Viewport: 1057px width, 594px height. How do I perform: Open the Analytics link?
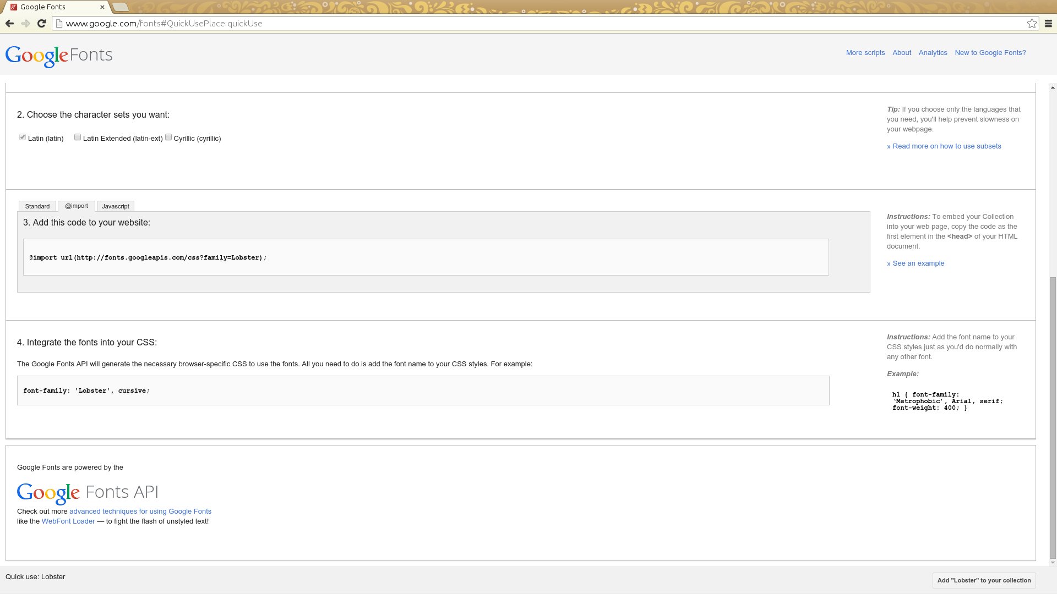click(x=933, y=53)
